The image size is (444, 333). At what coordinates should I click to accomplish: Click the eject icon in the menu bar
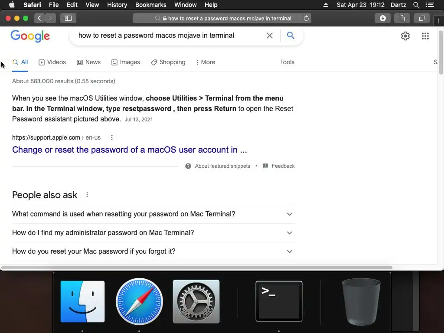click(326, 5)
